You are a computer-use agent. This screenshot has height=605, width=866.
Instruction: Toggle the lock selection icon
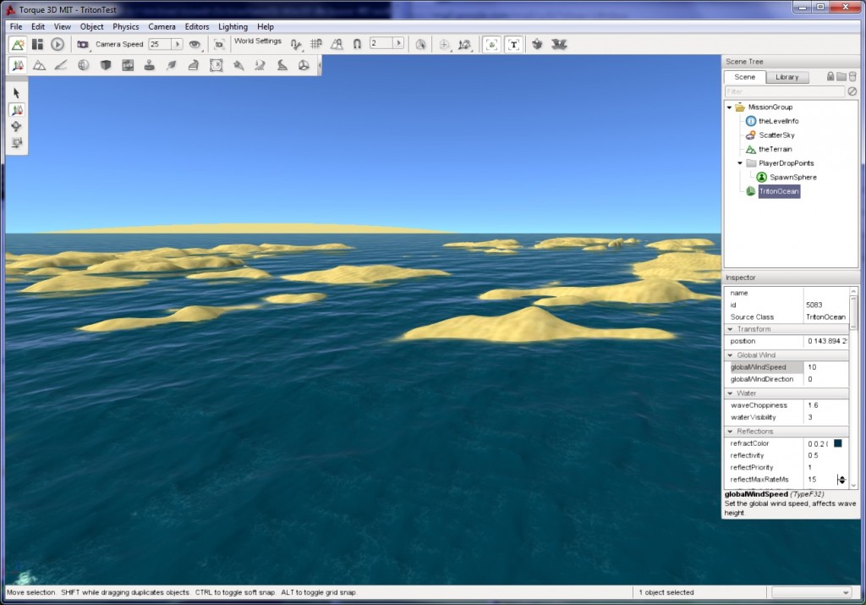click(830, 77)
